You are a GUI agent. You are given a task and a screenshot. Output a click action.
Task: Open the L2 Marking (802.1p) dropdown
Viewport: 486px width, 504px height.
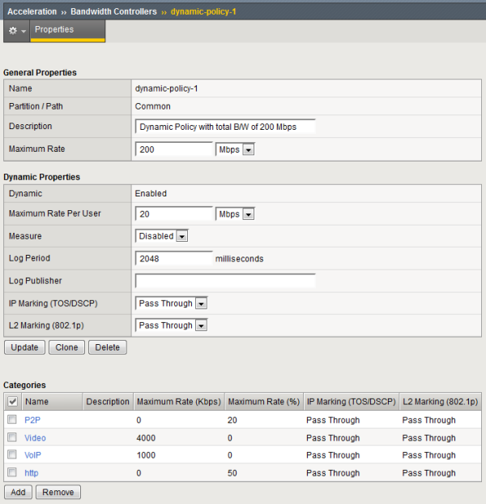tap(172, 325)
